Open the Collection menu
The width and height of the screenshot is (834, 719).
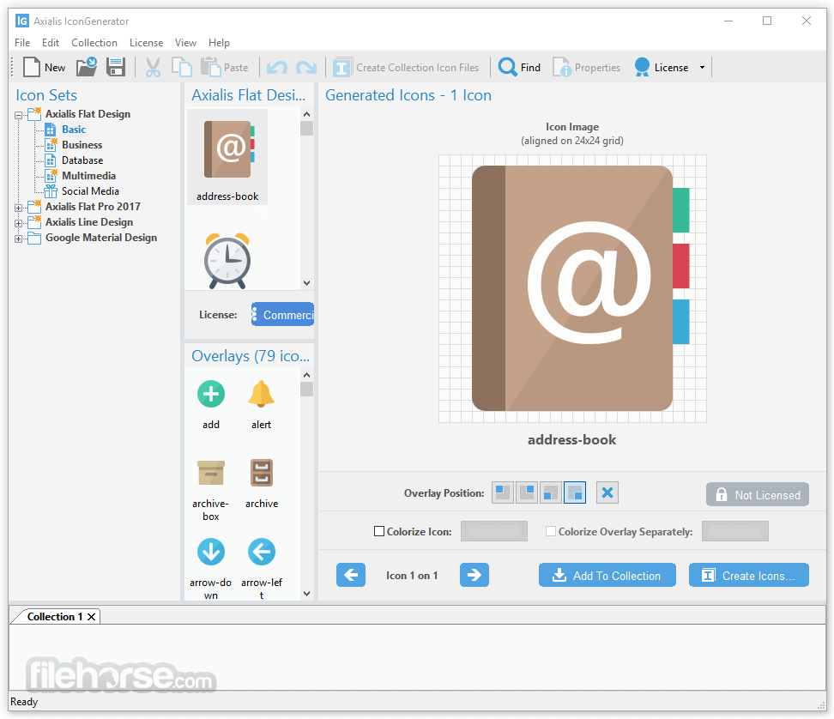tap(94, 42)
